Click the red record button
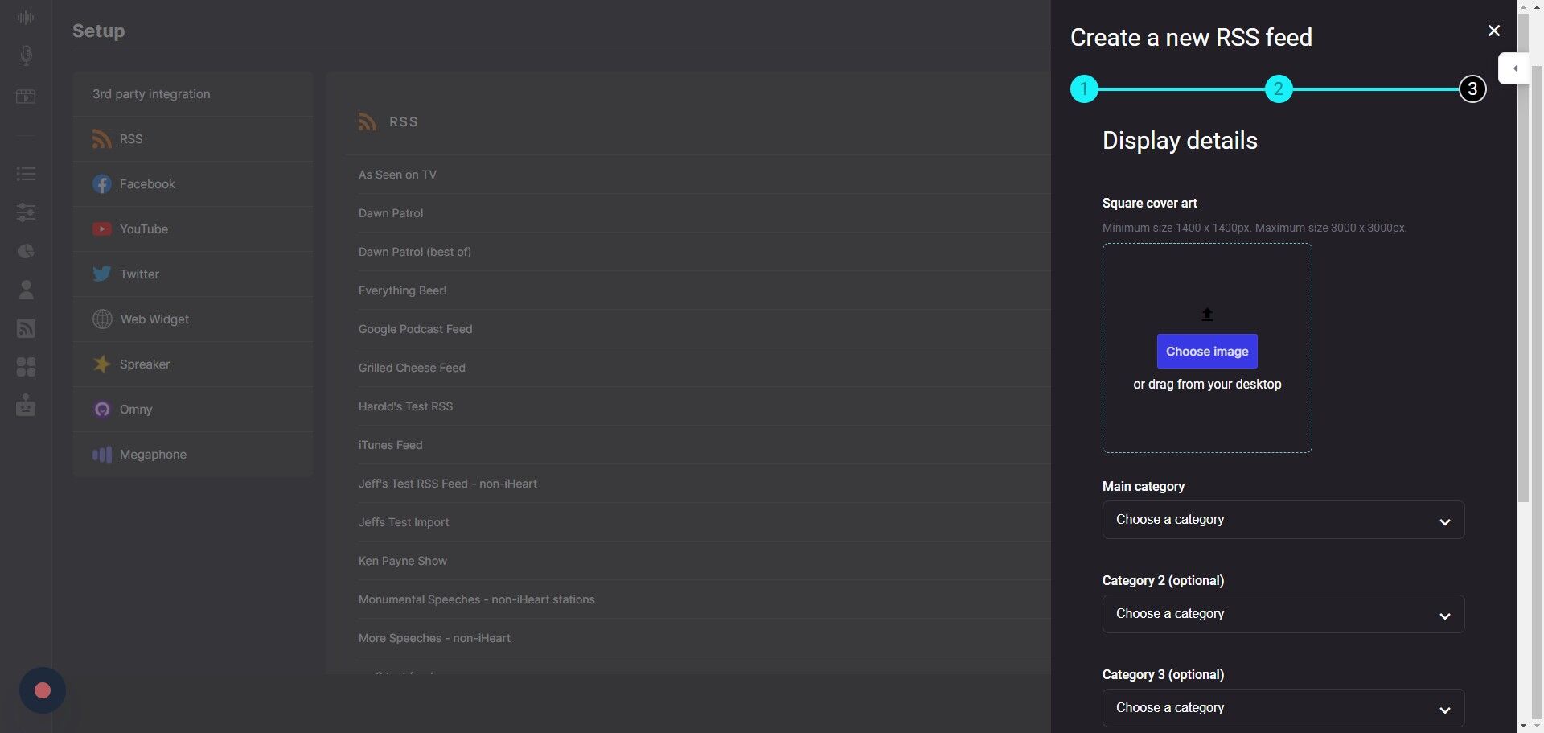 coord(43,690)
